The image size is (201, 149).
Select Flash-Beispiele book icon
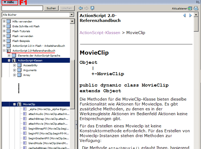click(x=9, y=41)
